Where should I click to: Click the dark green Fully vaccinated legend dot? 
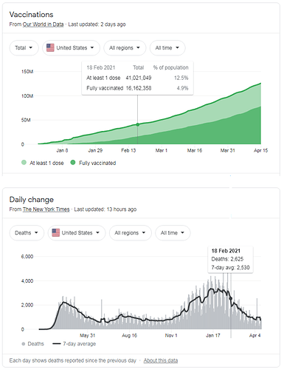pyautogui.click(x=73, y=163)
